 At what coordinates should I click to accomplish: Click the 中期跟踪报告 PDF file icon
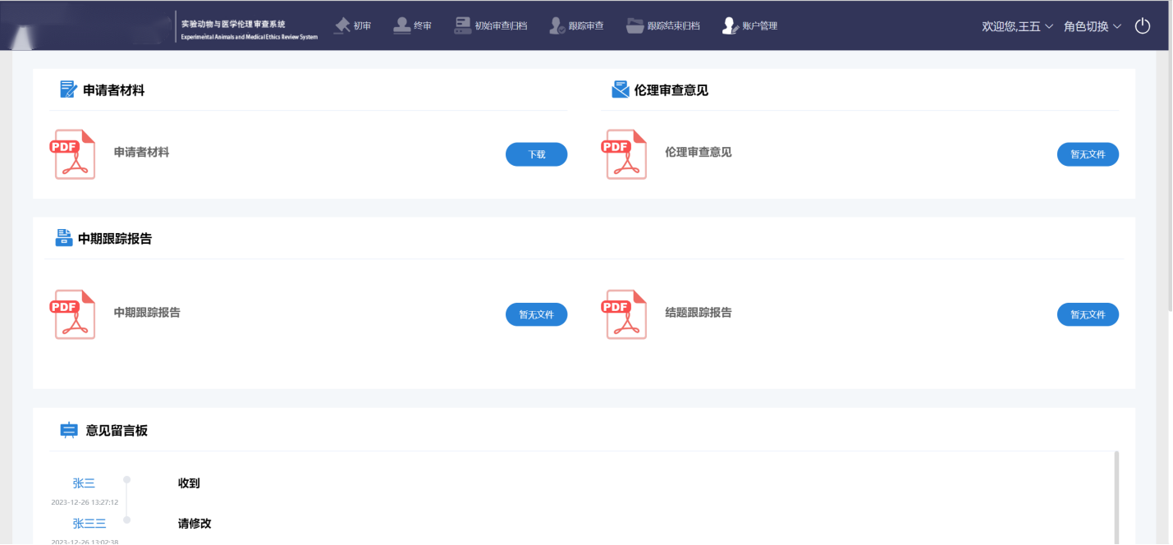coord(75,314)
